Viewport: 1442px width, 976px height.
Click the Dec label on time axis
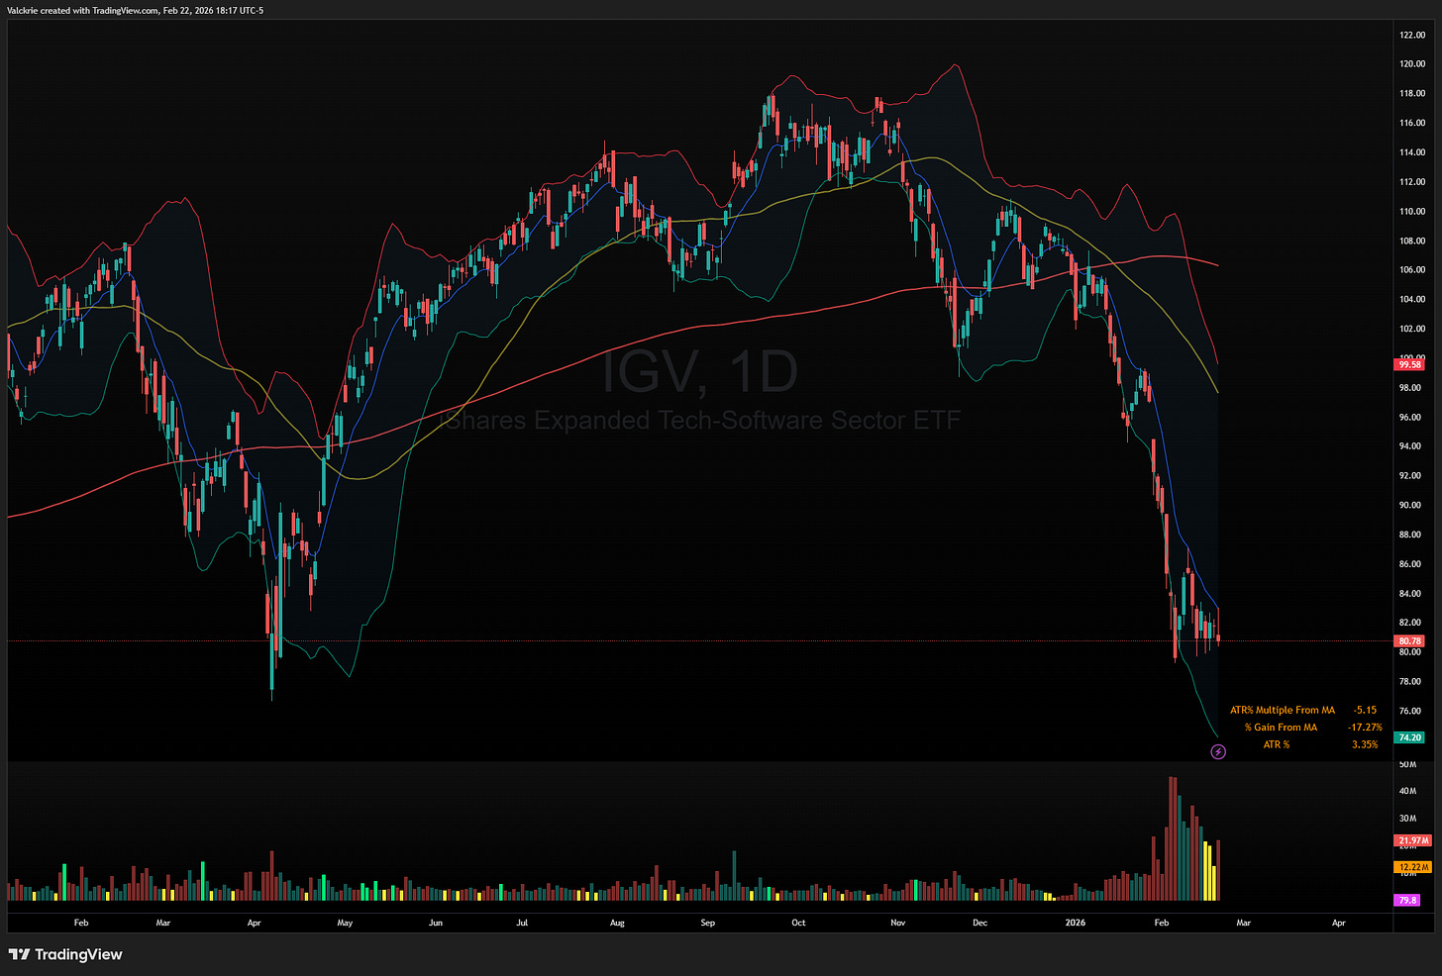tap(979, 923)
